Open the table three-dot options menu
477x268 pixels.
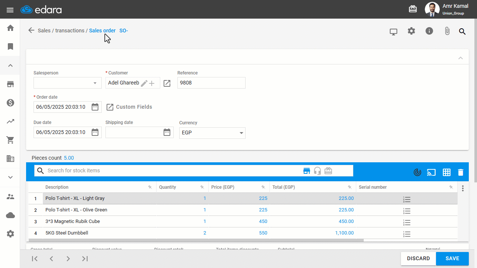pos(463,188)
